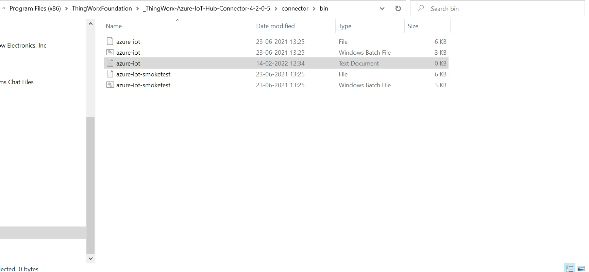Click the 0 KB size cell
The height and width of the screenshot is (272, 589).
point(440,63)
